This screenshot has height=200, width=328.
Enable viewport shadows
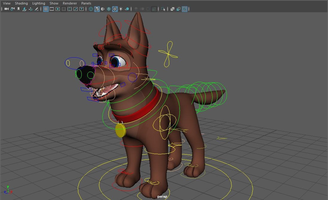(126, 9)
